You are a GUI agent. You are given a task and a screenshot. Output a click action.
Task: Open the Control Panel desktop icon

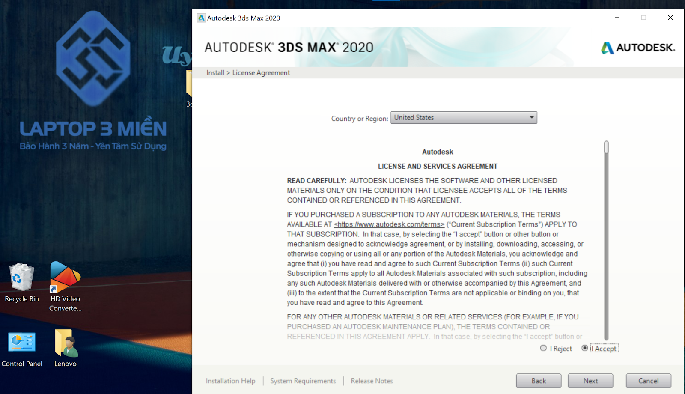pyautogui.click(x=21, y=343)
